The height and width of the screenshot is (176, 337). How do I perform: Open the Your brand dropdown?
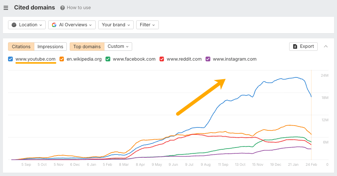click(x=116, y=25)
